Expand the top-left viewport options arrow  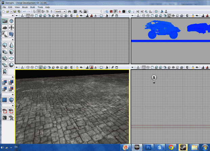tap(17, 16)
